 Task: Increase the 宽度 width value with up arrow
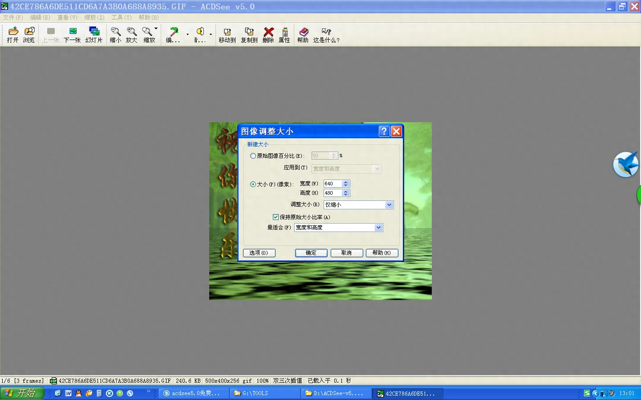346,182
